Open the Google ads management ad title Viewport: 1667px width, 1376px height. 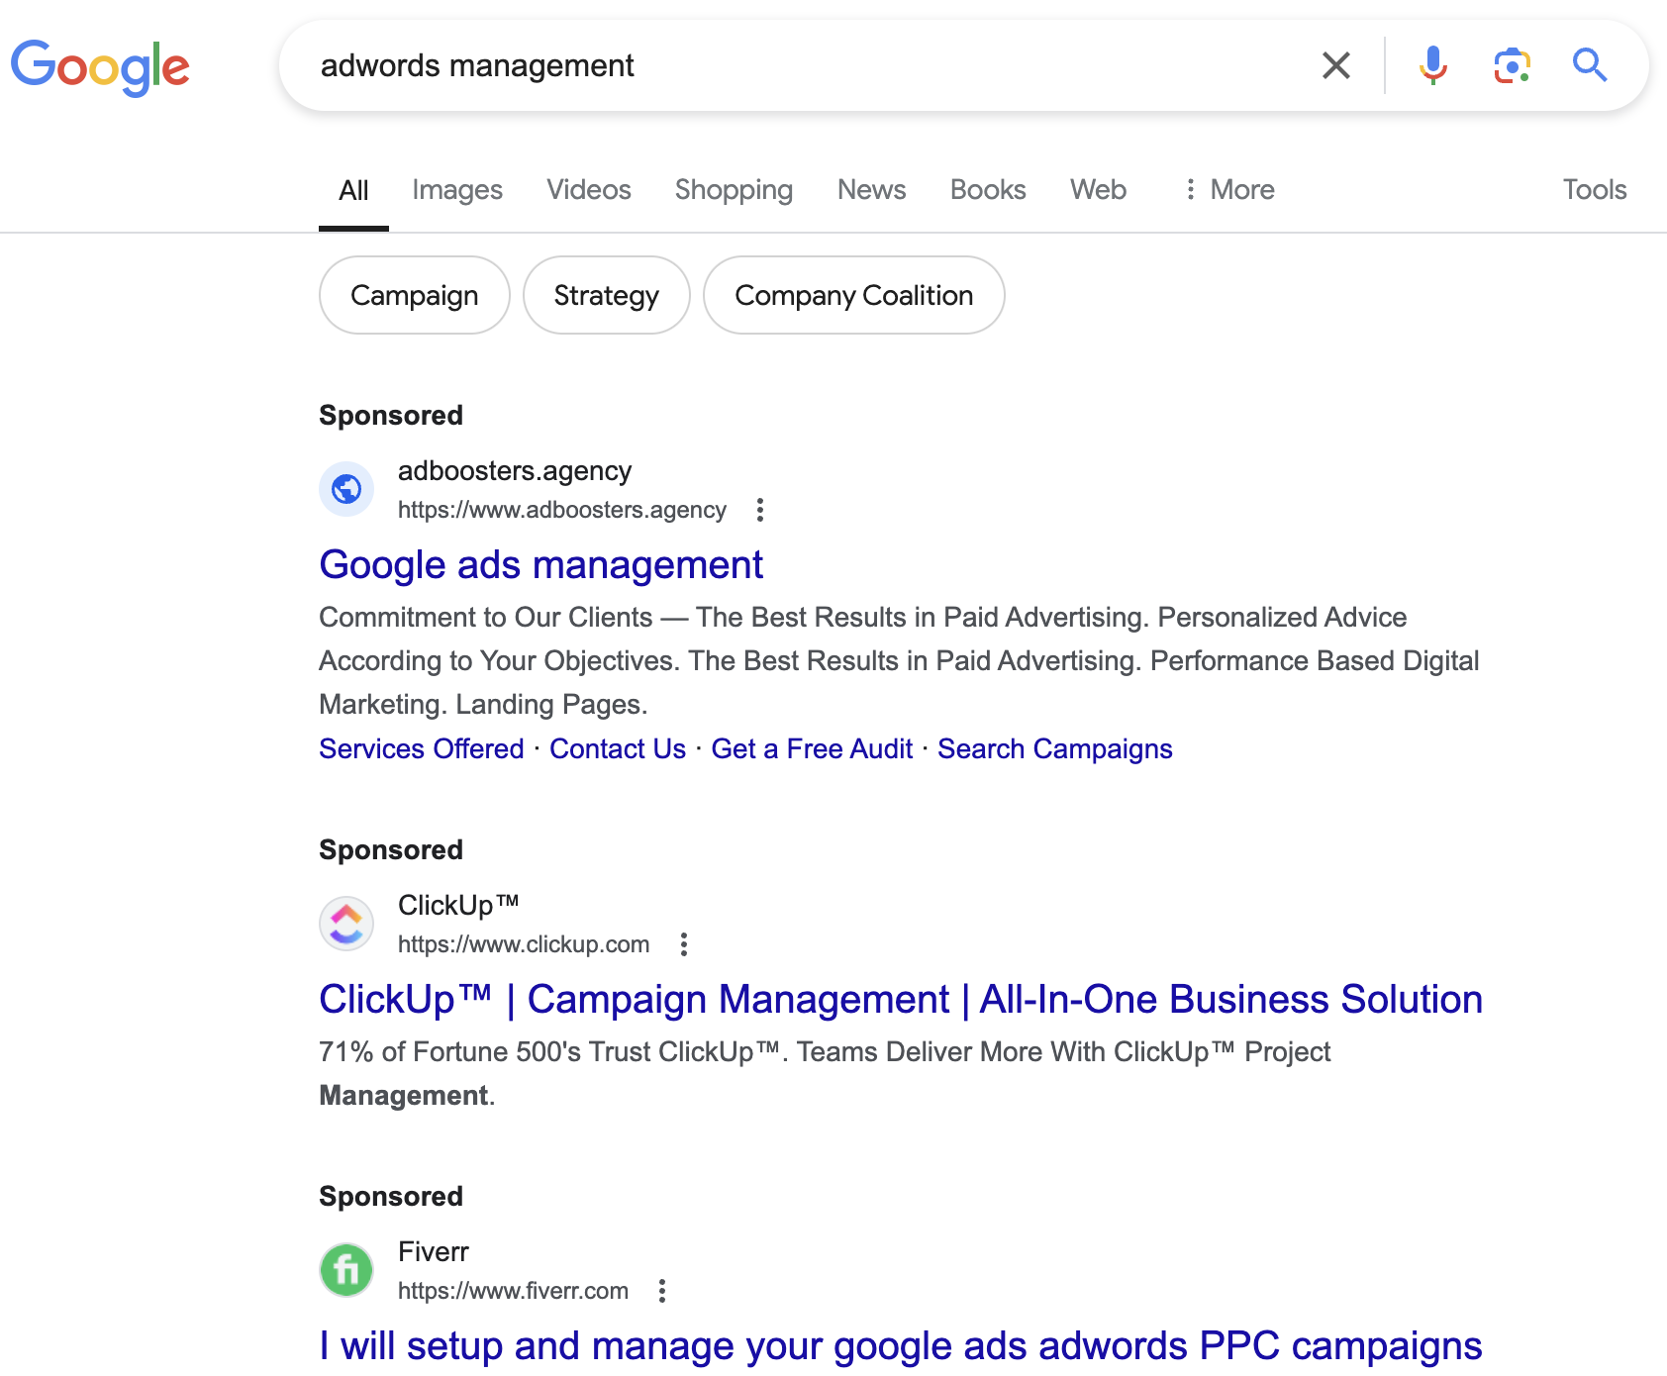coord(540,565)
